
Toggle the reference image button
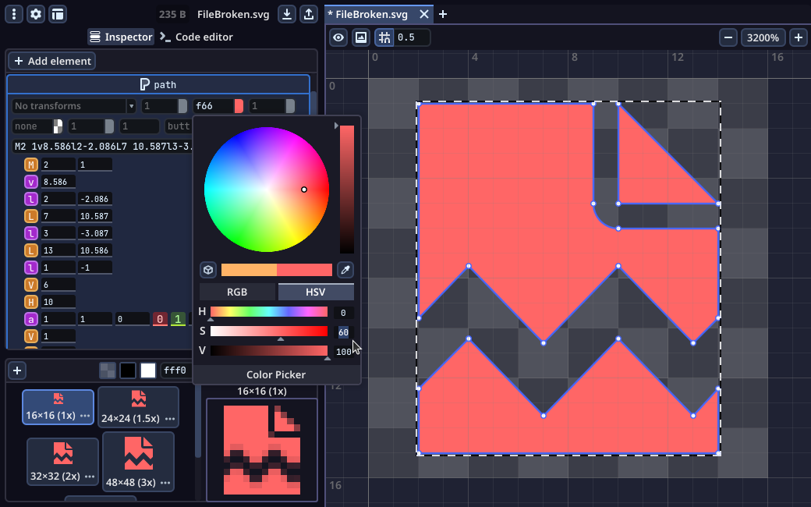(361, 37)
